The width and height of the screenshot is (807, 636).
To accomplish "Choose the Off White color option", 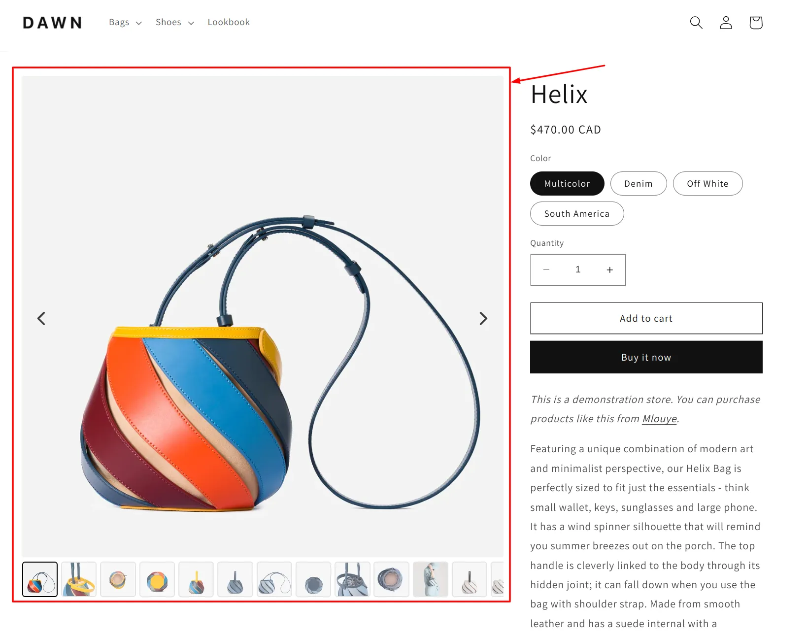I will click(x=707, y=184).
